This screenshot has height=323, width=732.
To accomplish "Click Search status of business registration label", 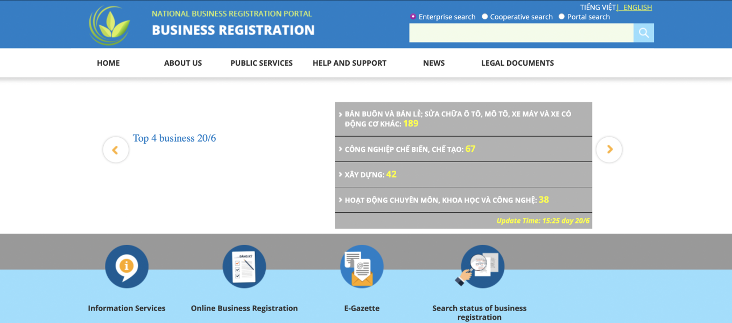I will (x=480, y=313).
